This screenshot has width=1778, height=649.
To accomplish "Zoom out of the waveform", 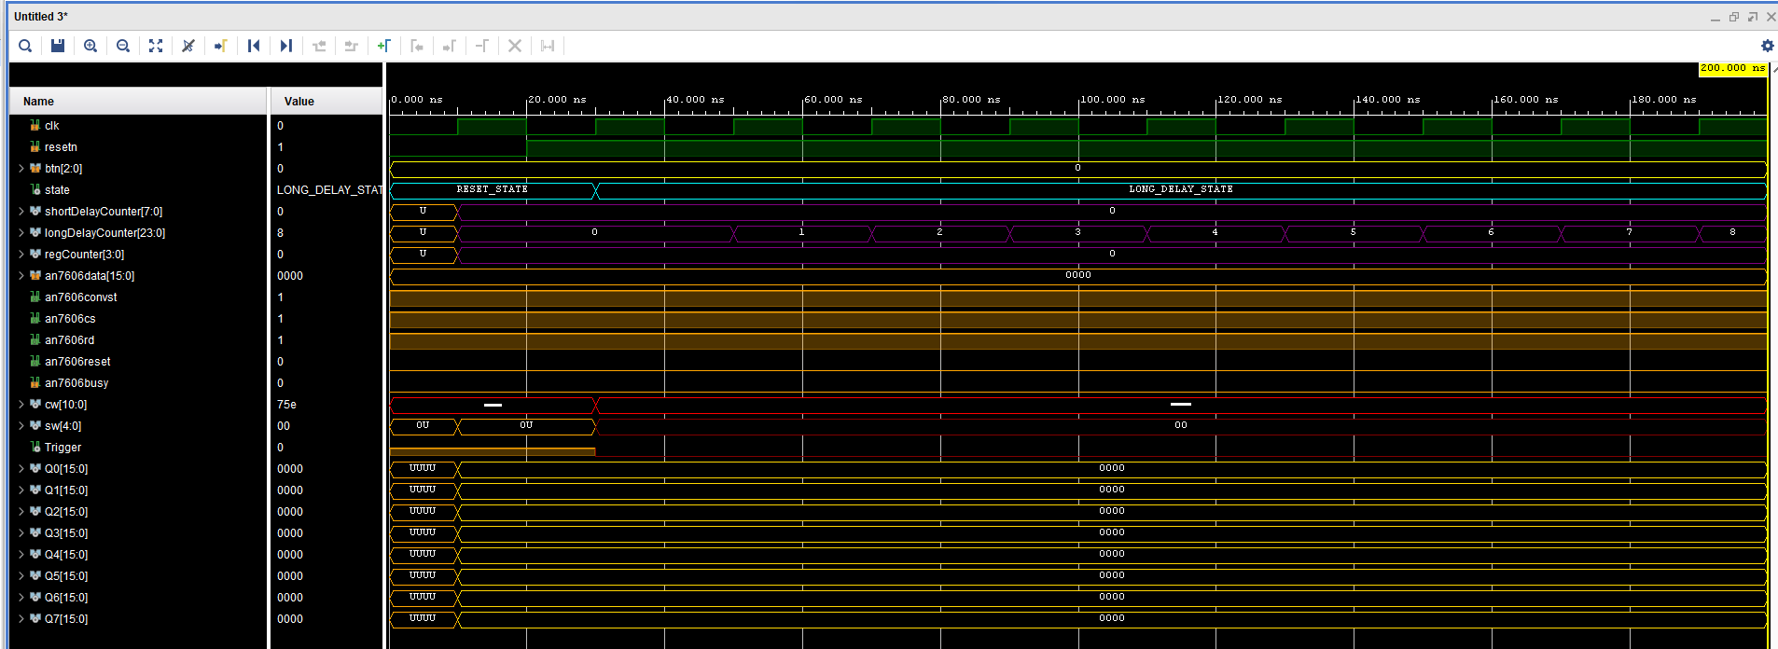I will 123,46.
